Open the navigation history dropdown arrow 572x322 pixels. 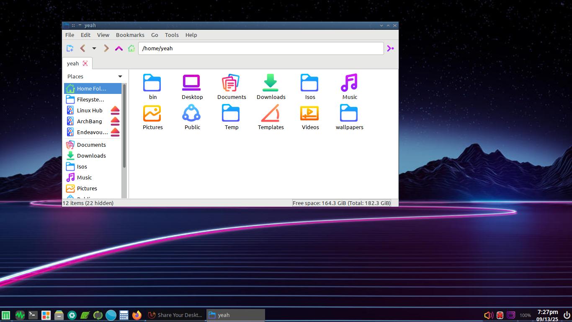(94, 48)
